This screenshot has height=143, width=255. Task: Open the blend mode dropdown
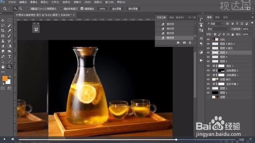coord(218,29)
